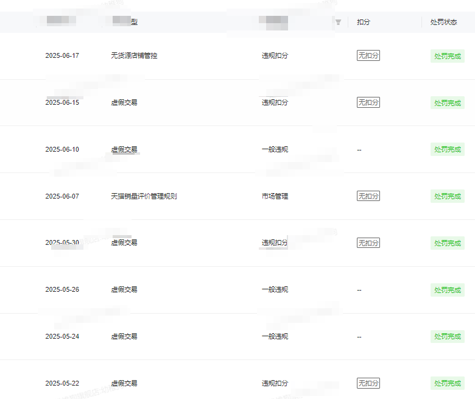Screen dimensions: 475x399
Task: Select the date 2025-05-26
Action: click(x=62, y=289)
